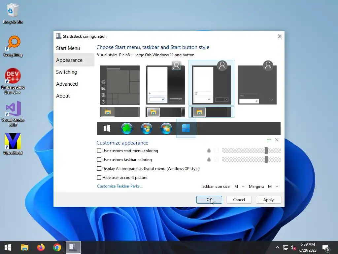Launch Embarcadero Dev-C++ desktop shortcut

pyautogui.click(x=13, y=81)
